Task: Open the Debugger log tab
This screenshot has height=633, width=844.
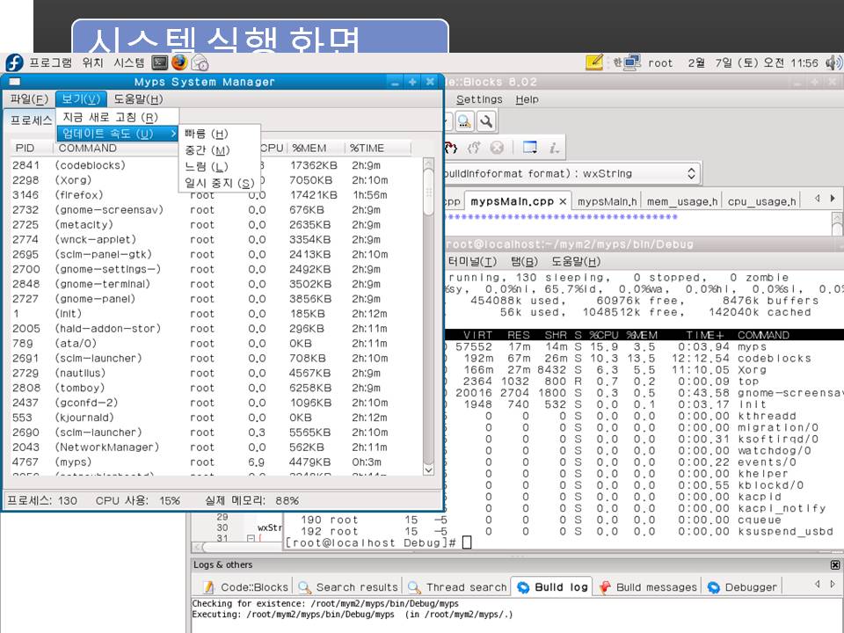Action: tap(743, 587)
